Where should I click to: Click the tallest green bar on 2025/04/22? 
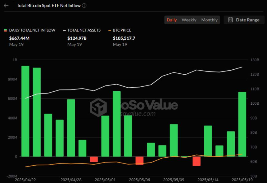click(25, 111)
